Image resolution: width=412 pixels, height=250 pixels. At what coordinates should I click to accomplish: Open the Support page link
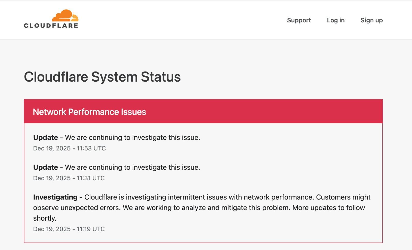click(299, 20)
